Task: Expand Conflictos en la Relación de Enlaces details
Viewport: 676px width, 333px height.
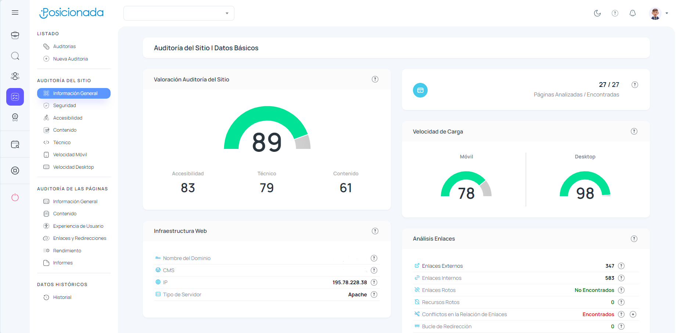Action: tap(633, 314)
